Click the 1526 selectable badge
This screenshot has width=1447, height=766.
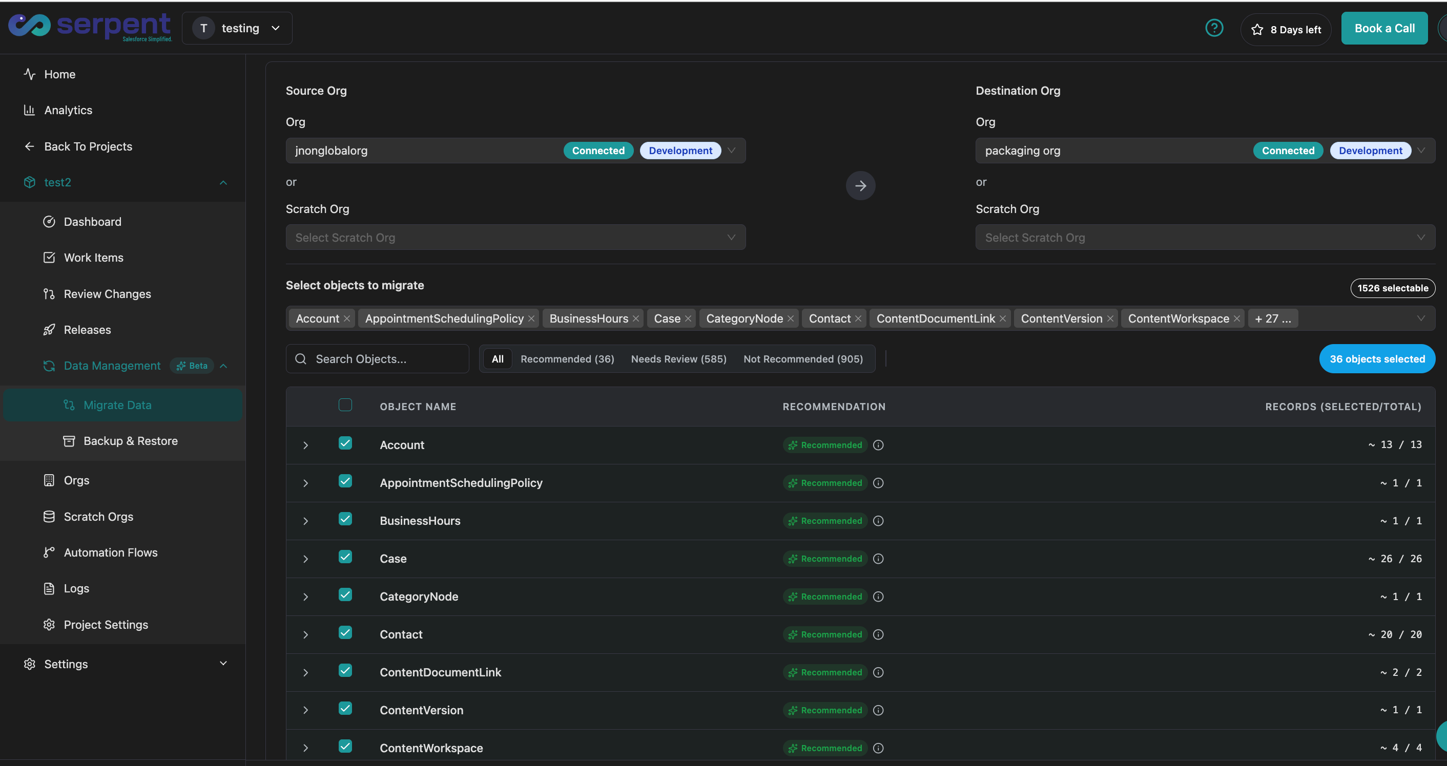(1393, 288)
